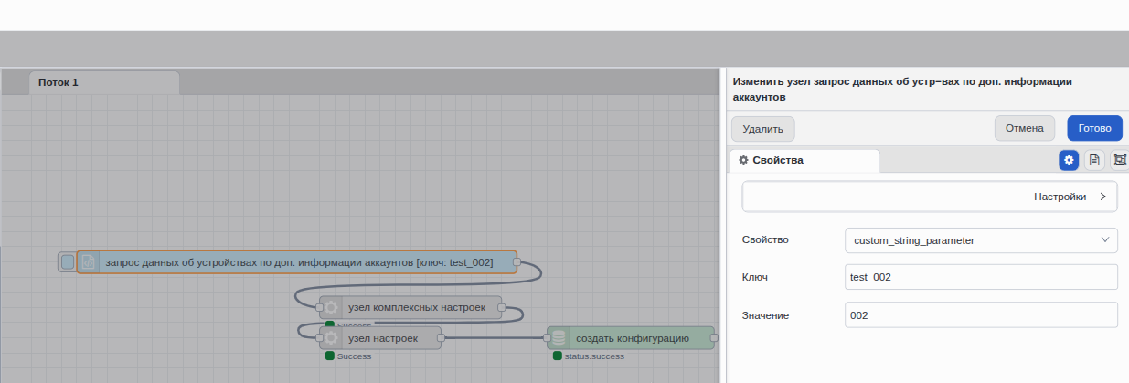The image size is (1129, 383).
Task: Click the Ключ input field test_002
Action: (x=981, y=277)
